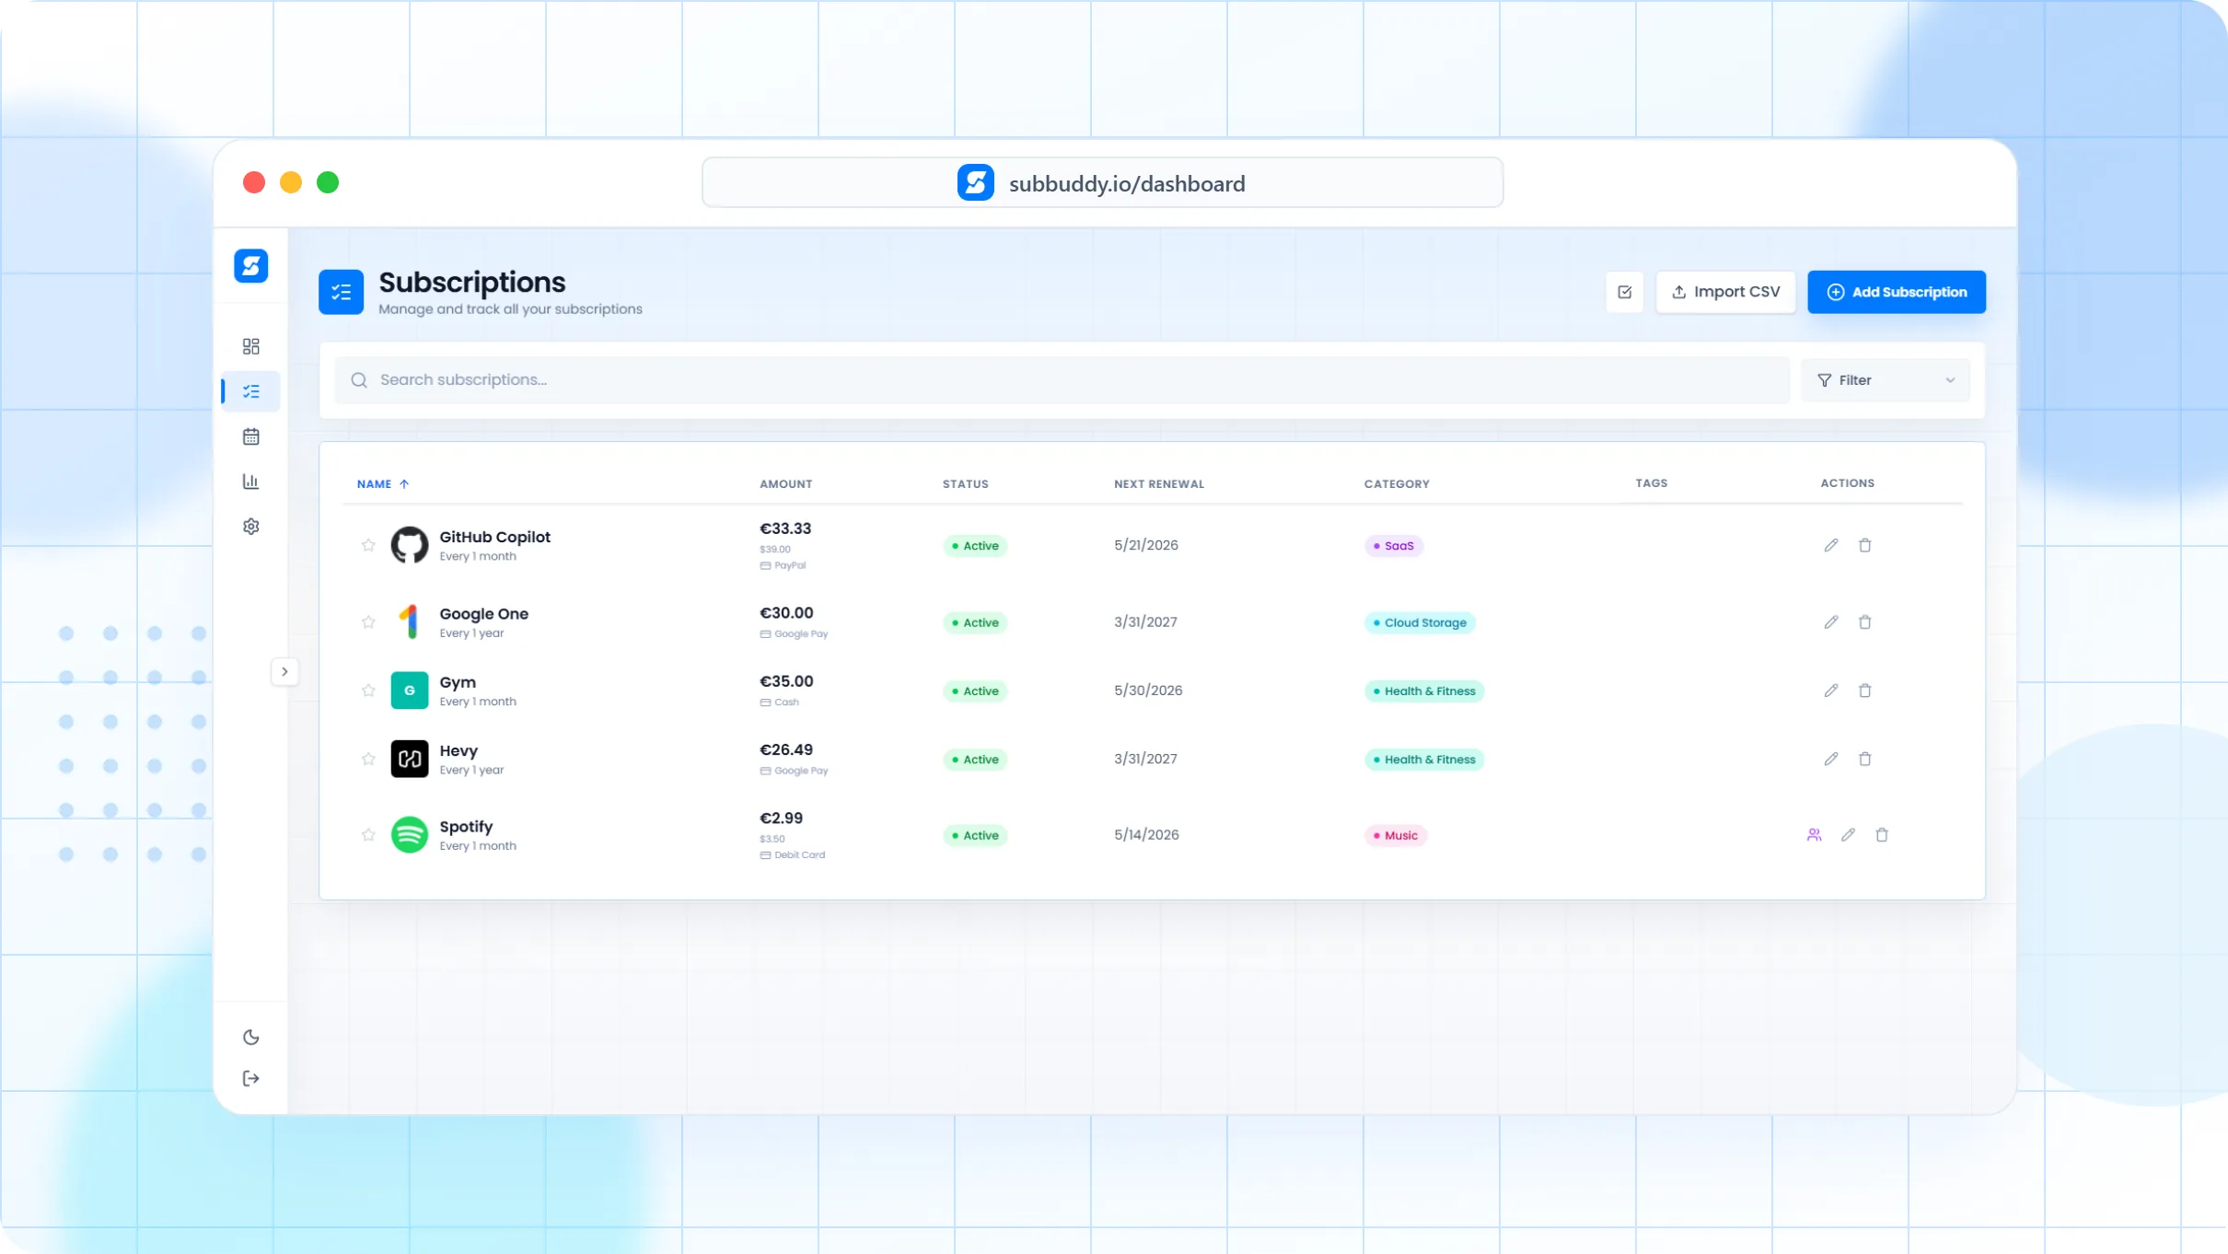Click Spotify Active status badge

click(975, 836)
